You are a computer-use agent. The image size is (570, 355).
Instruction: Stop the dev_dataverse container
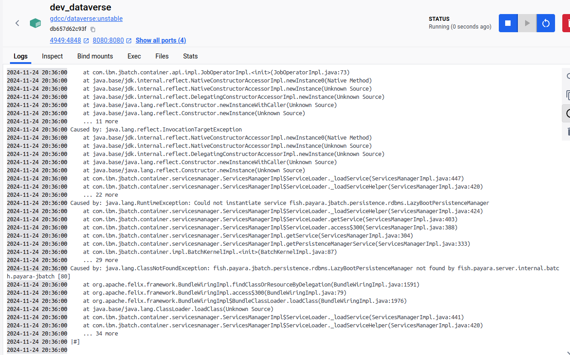tap(508, 23)
